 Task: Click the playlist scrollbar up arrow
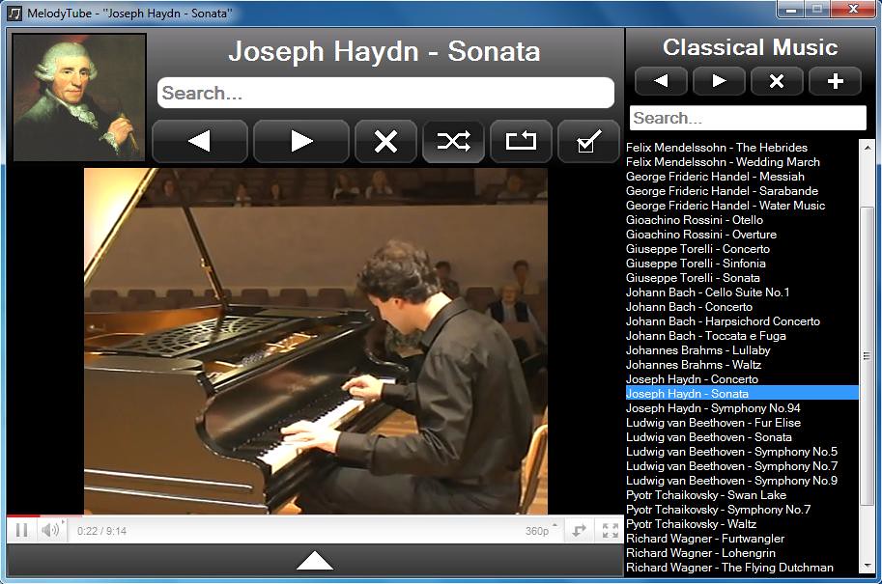coord(867,146)
